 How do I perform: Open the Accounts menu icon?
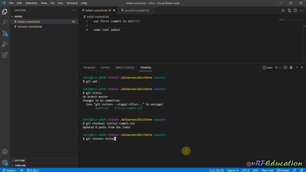click(x=5, y=151)
